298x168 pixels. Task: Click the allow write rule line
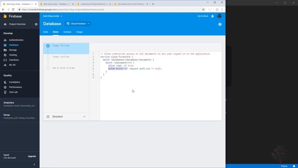[135, 69]
